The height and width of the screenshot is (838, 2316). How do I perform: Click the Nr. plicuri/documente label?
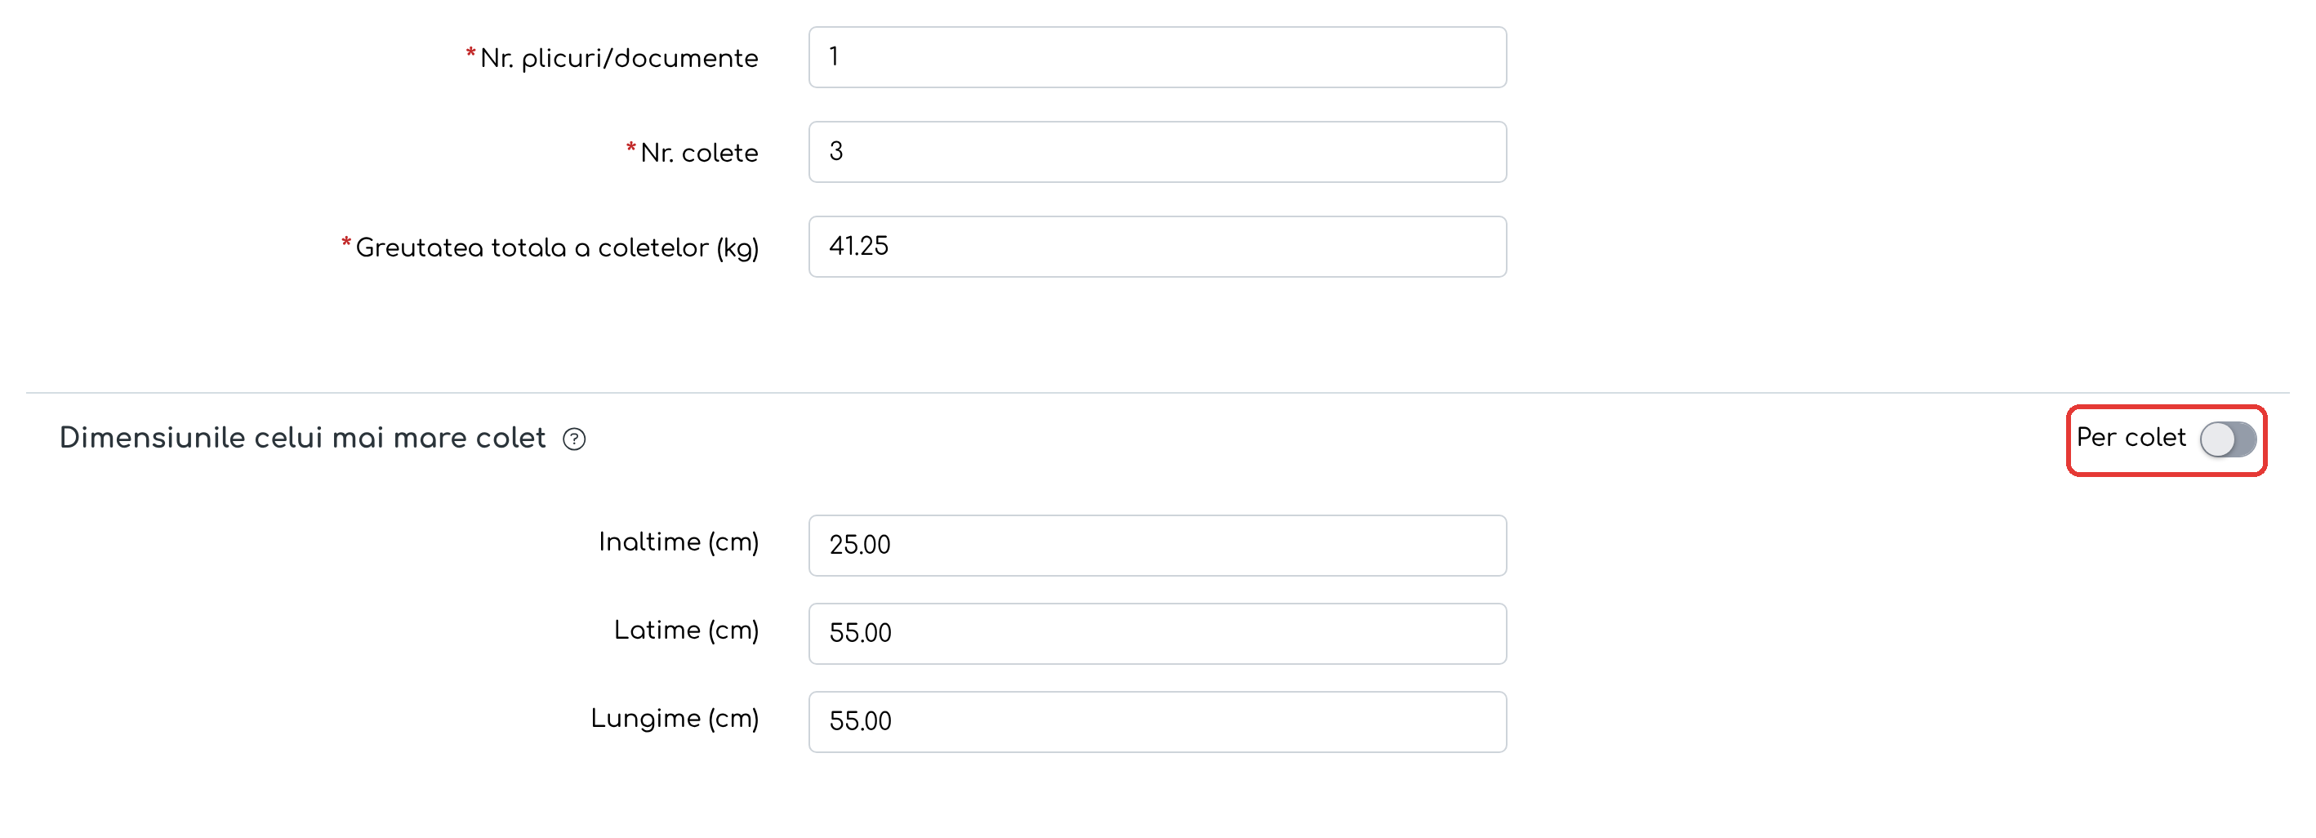[x=618, y=59]
